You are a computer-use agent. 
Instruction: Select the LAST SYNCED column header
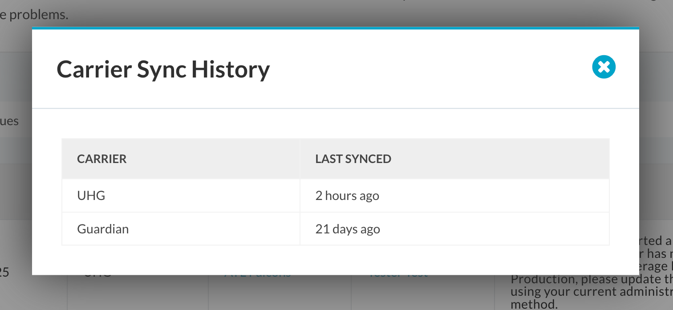pos(353,159)
